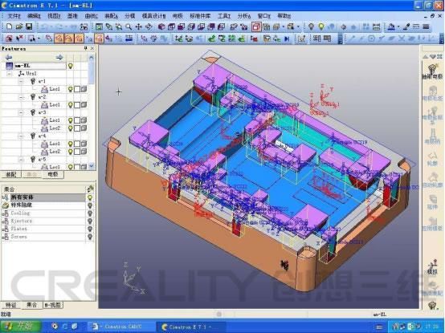Switch to the 电极 tab in Features panel
This screenshot has height=333, width=445.
[x=53, y=174]
